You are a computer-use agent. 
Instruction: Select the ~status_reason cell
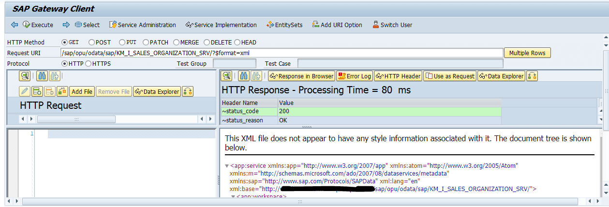point(249,120)
